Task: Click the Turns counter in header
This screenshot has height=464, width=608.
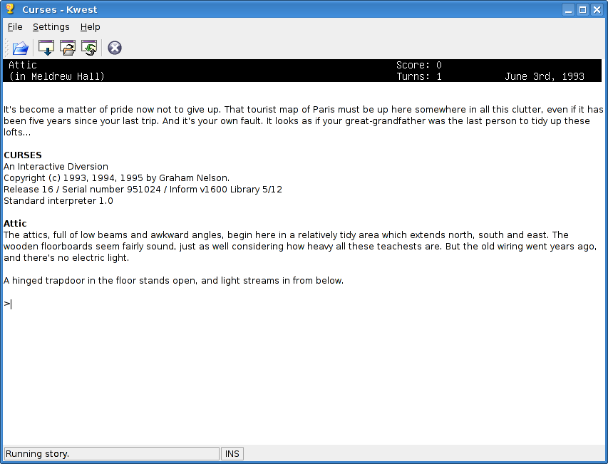Action: point(419,76)
